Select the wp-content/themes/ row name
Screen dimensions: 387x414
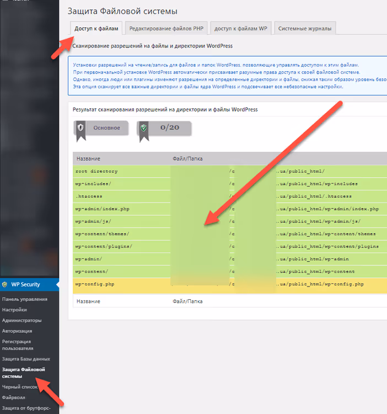[103, 234]
